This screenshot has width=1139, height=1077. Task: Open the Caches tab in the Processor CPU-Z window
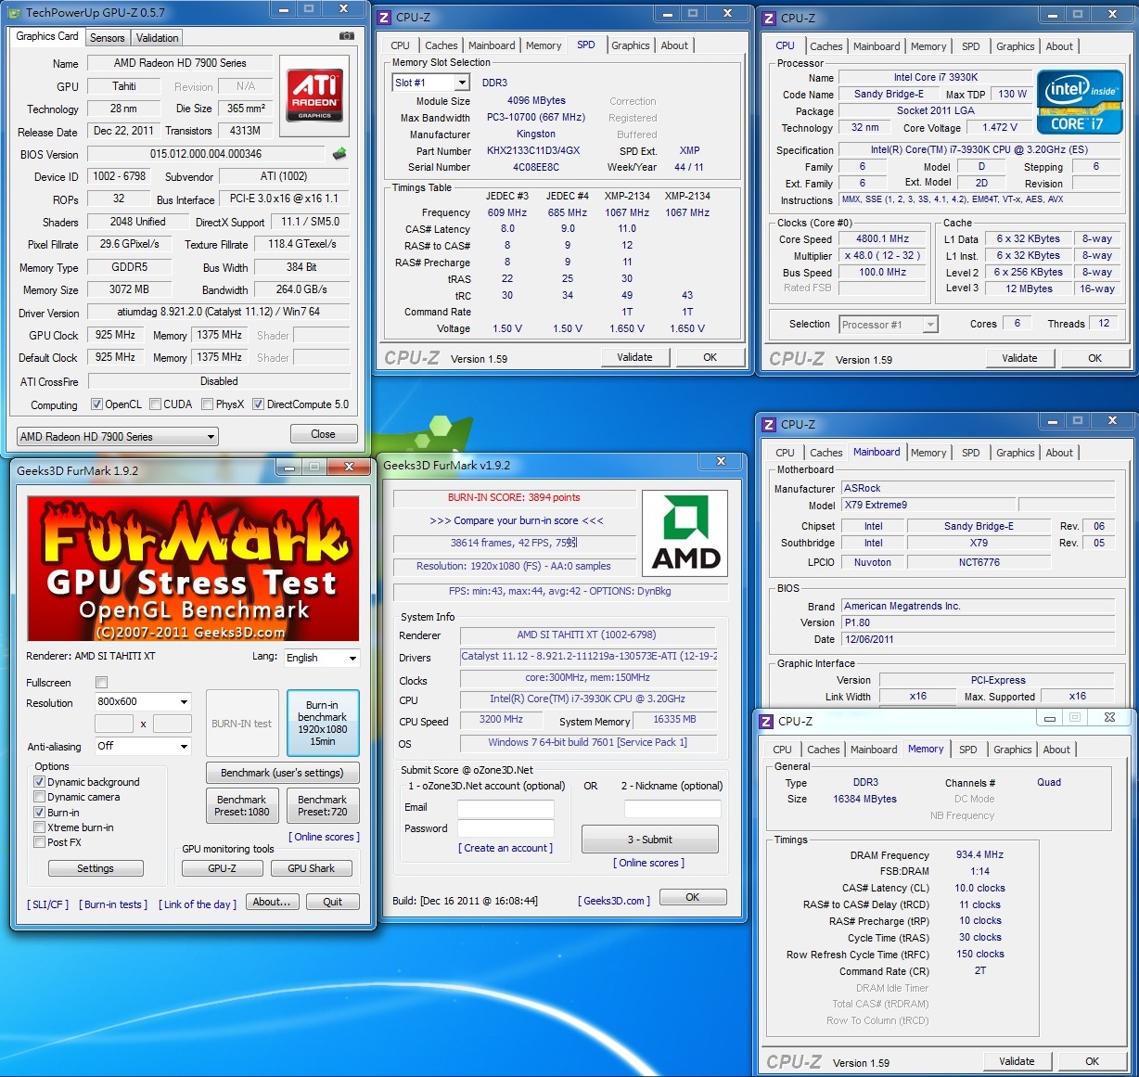tap(825, 46)
